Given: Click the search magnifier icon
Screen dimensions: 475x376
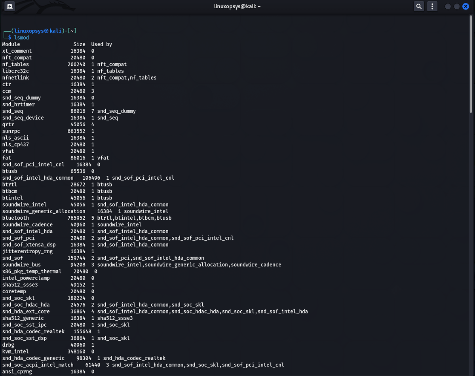Looking at the screenshot, I should pos(418,6).
